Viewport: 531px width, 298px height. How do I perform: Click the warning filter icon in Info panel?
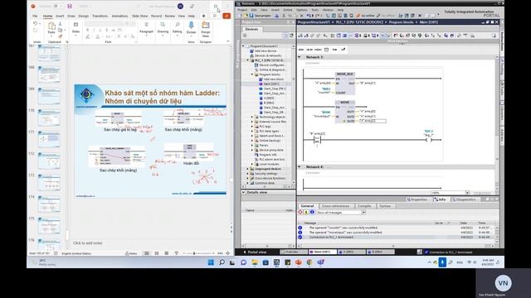[x=306, y=212]
